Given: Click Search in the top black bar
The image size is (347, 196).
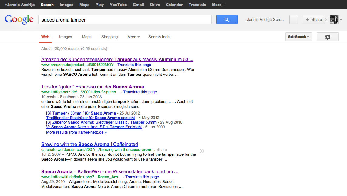Looking at the screenshot, I should tap(47, 5).
